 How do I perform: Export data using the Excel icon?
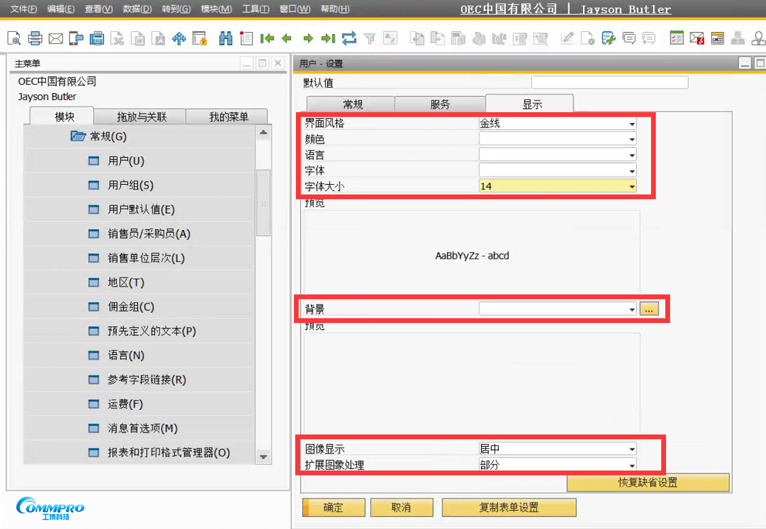pyautogui.click(x=116, y=38)
